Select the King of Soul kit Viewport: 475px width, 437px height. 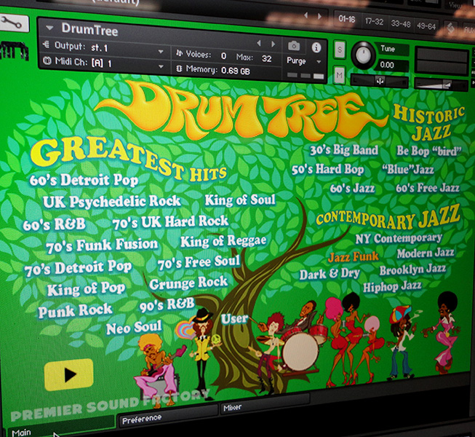pos(240,200)
